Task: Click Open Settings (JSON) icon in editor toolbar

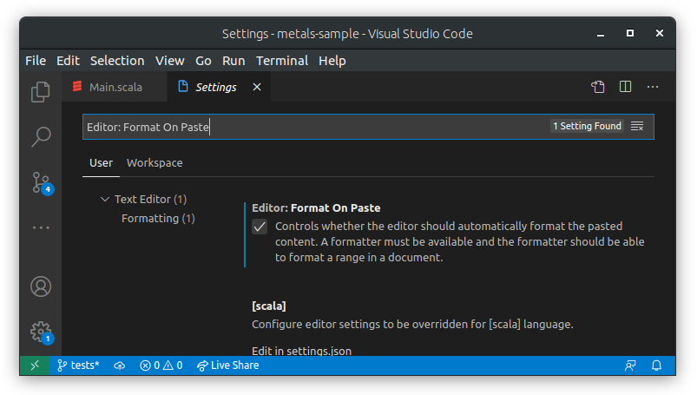Action: point(598,87)
